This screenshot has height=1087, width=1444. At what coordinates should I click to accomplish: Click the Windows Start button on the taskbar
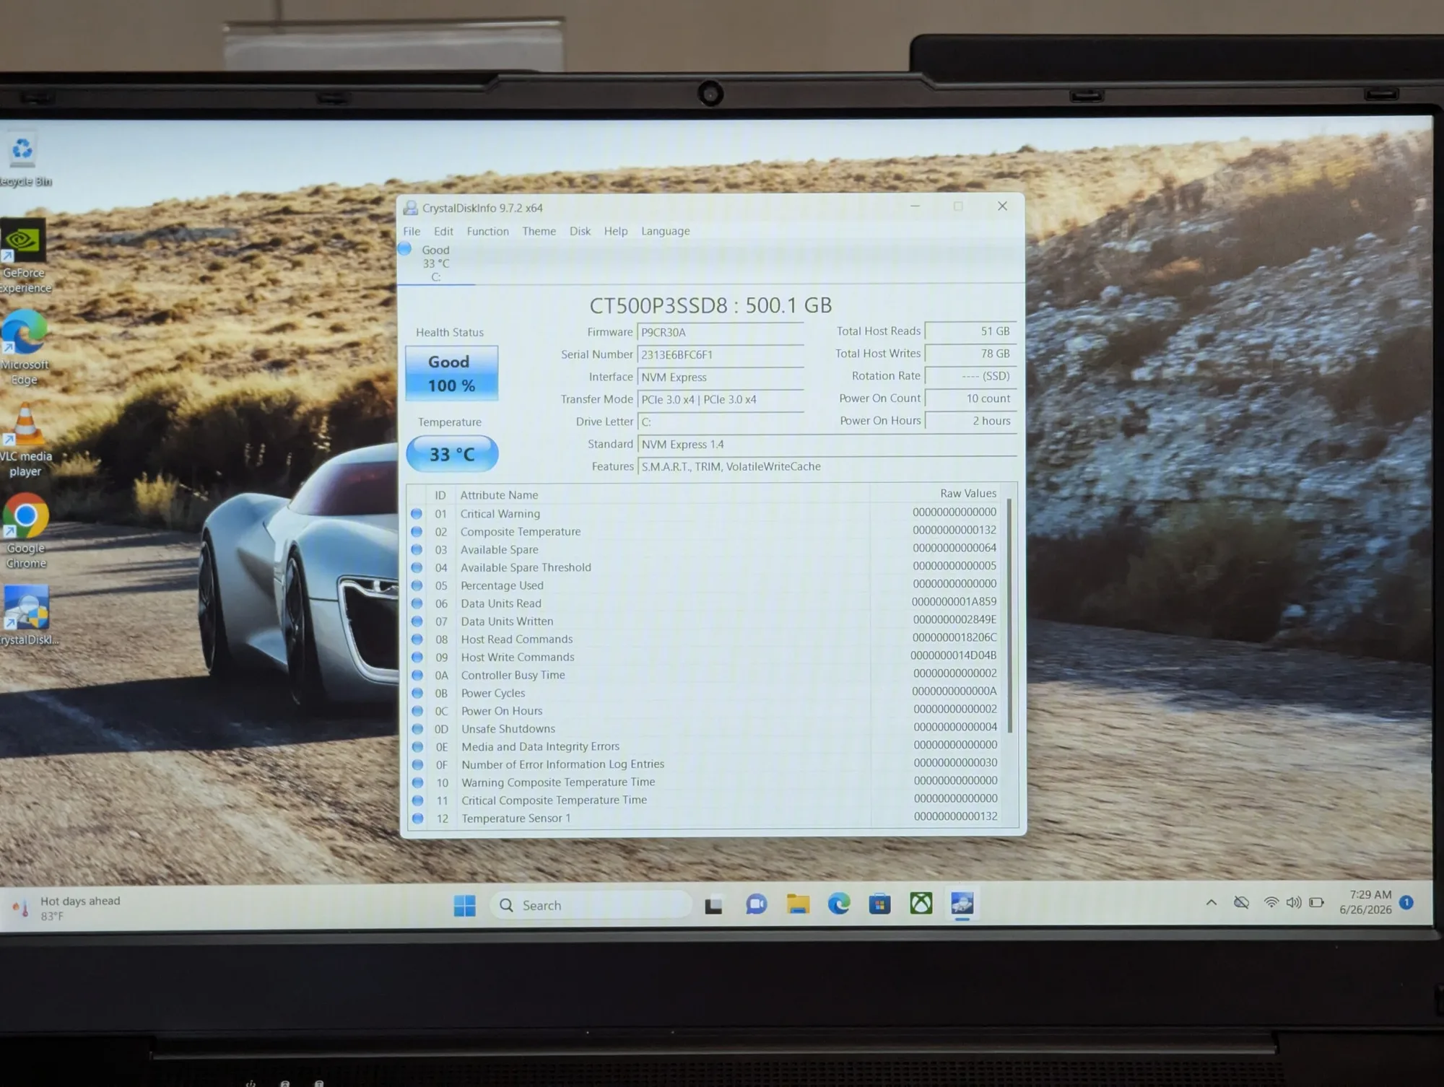tap(464, 905)
